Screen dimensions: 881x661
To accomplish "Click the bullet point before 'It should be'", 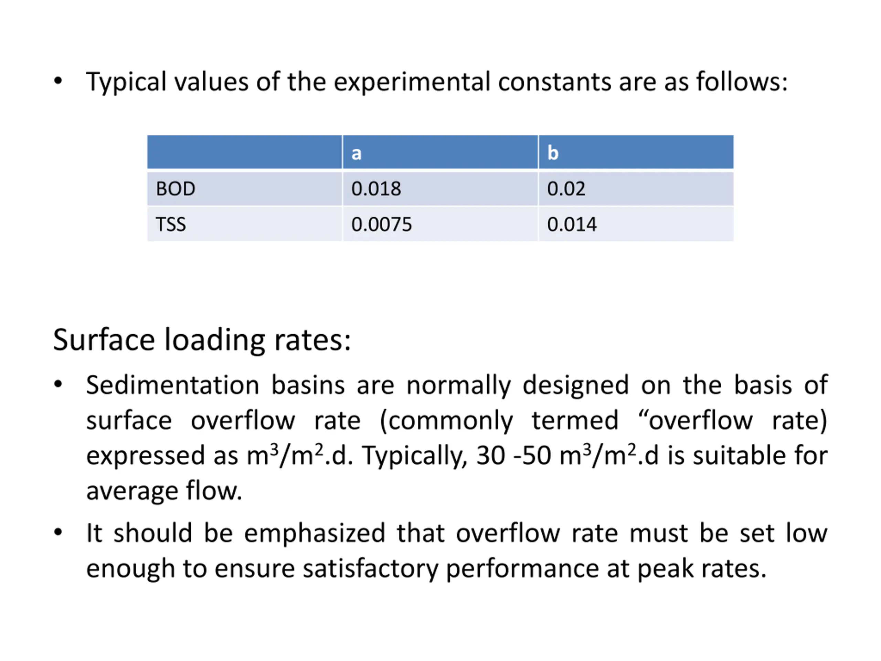I will [58, 532].
